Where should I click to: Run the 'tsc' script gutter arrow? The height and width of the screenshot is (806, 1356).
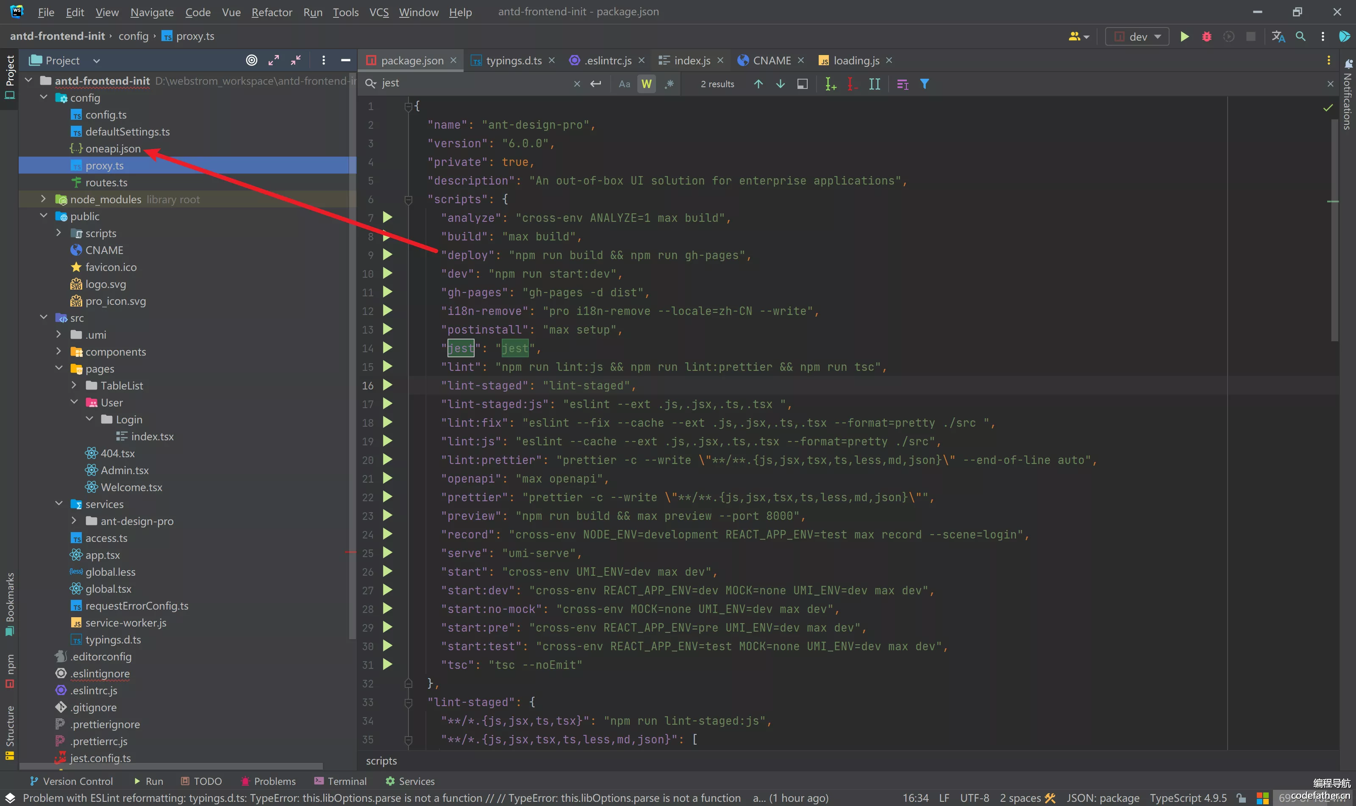pyautogui.click(x=387, y=664)
